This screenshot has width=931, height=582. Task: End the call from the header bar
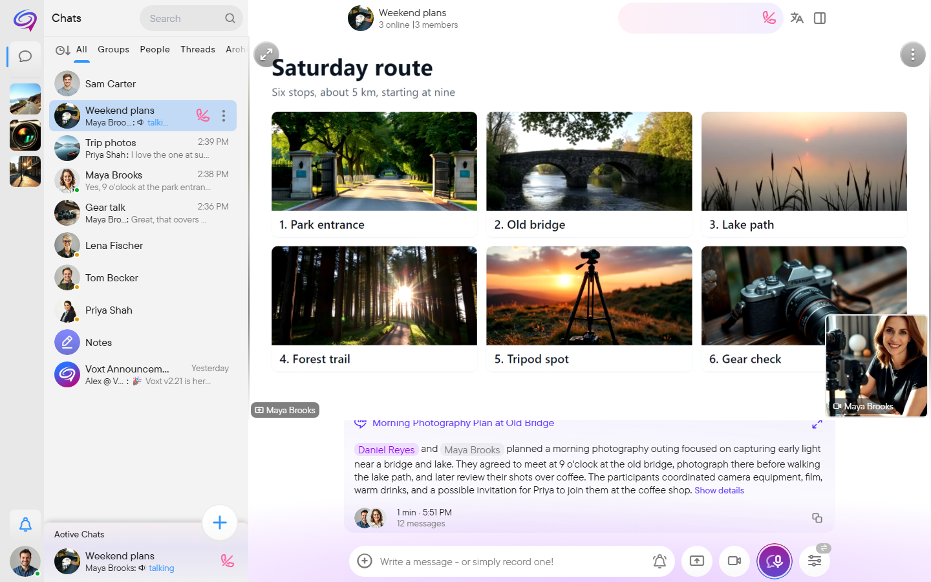[x=769, y=18]
